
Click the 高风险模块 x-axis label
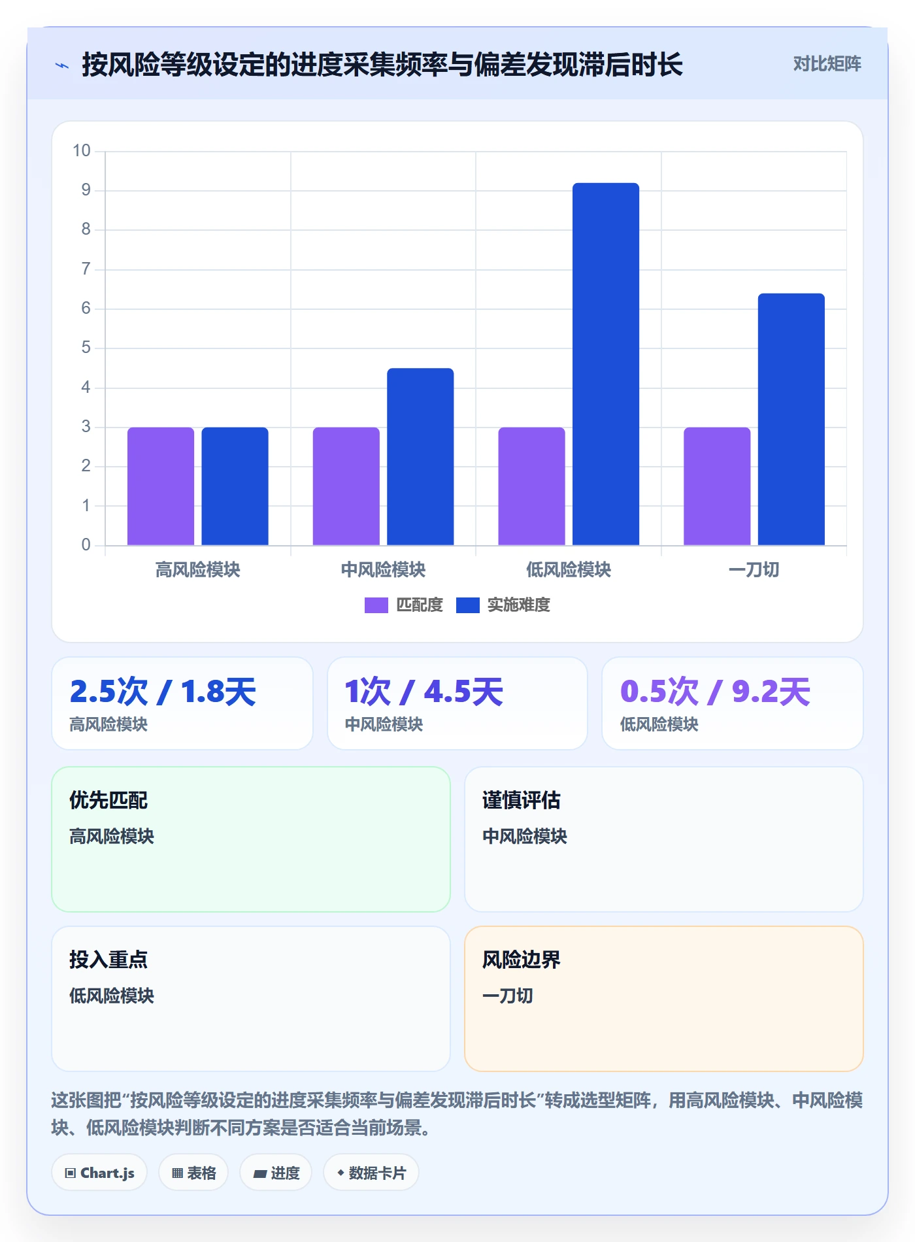(198, 570)
